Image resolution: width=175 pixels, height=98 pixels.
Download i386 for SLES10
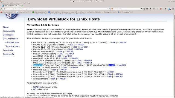[x=78, y=63]
